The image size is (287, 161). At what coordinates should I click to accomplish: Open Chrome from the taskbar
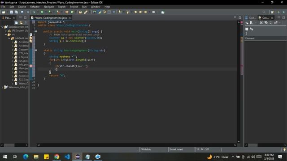coord(57,157)
